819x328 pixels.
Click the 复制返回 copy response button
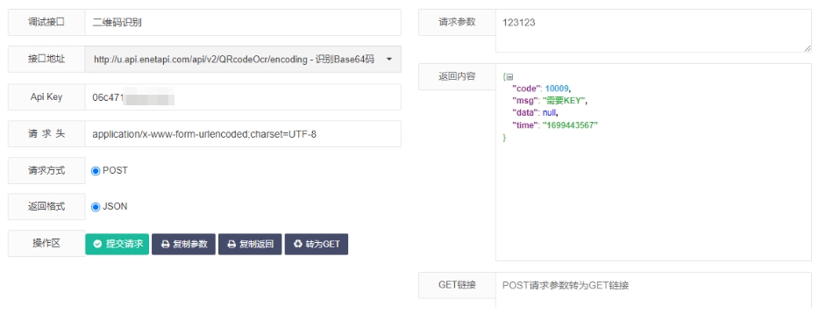tap(250, 244)
